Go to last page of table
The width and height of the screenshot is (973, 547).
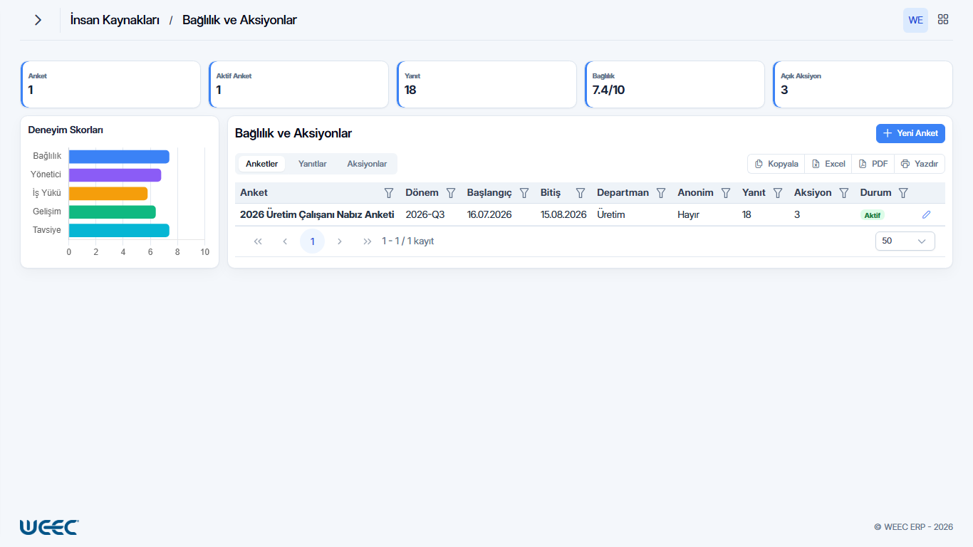pos(367,241)
